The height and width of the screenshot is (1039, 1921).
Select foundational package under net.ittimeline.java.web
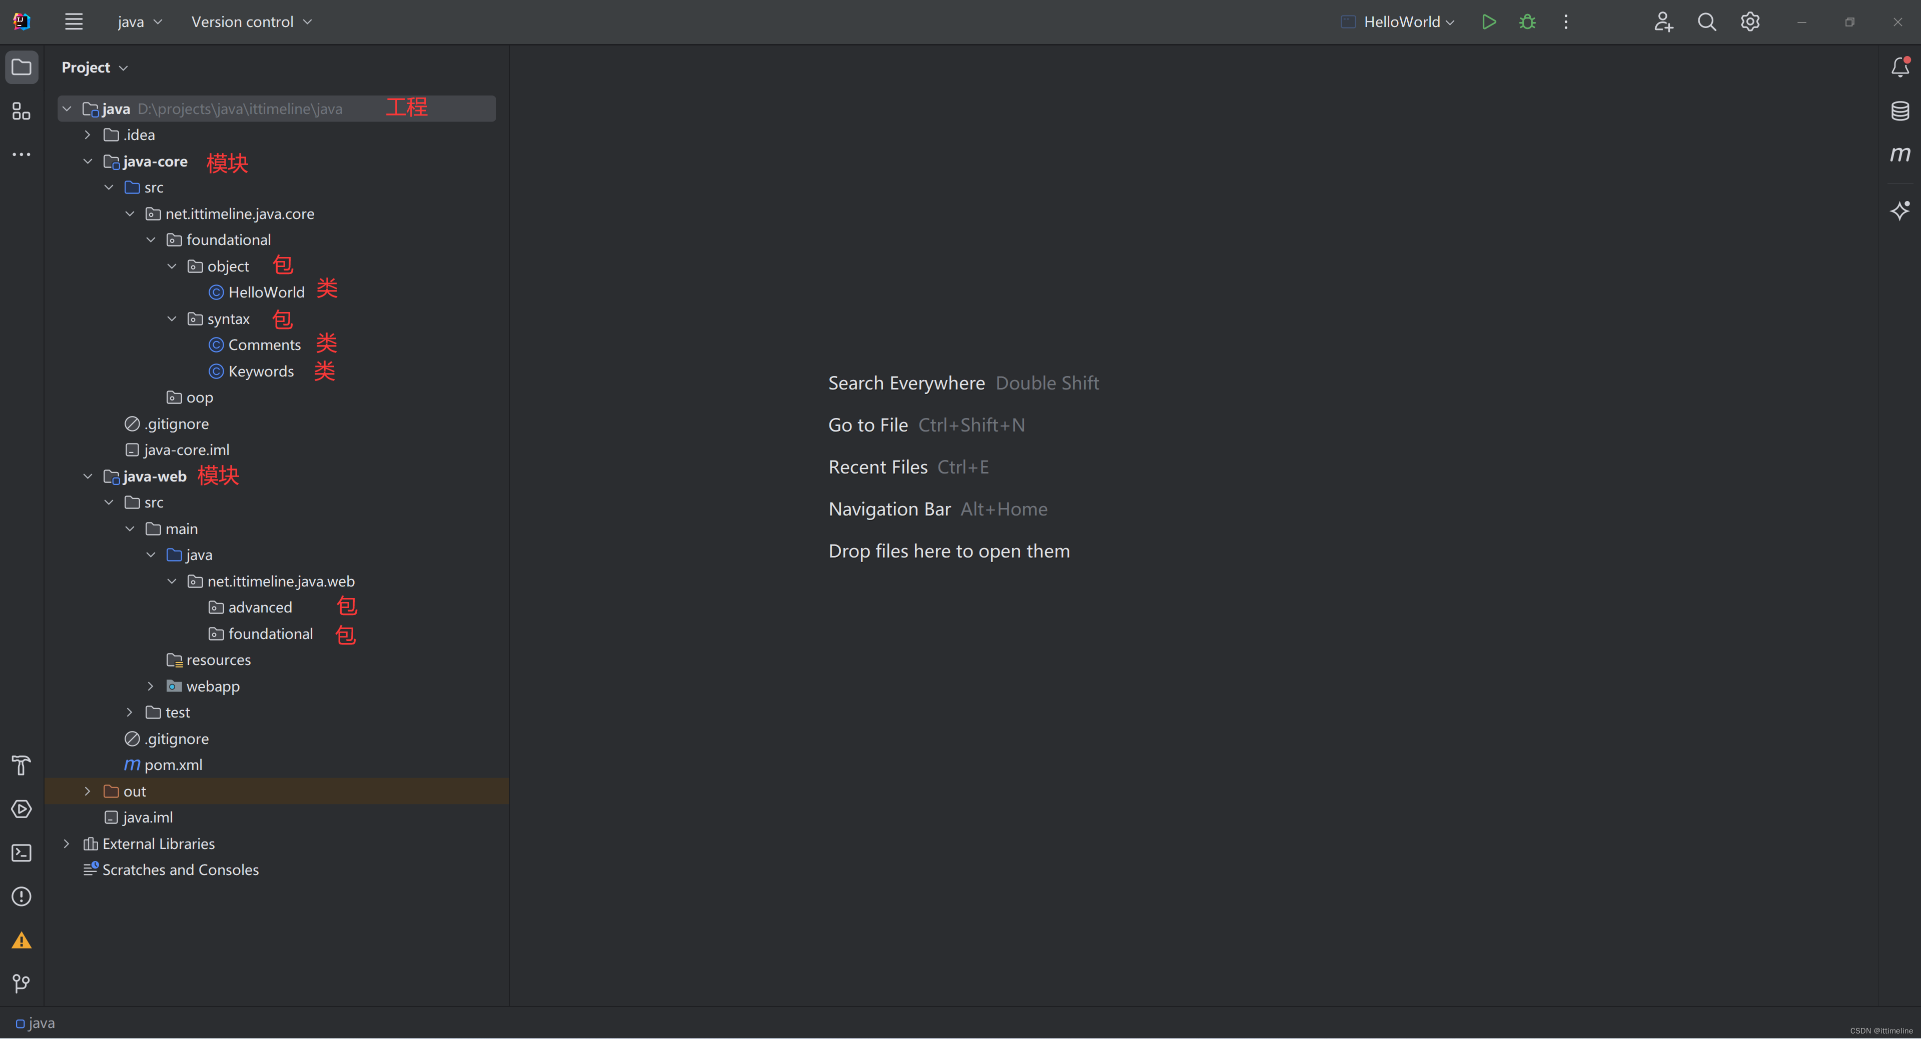click(x=261, y=633)
